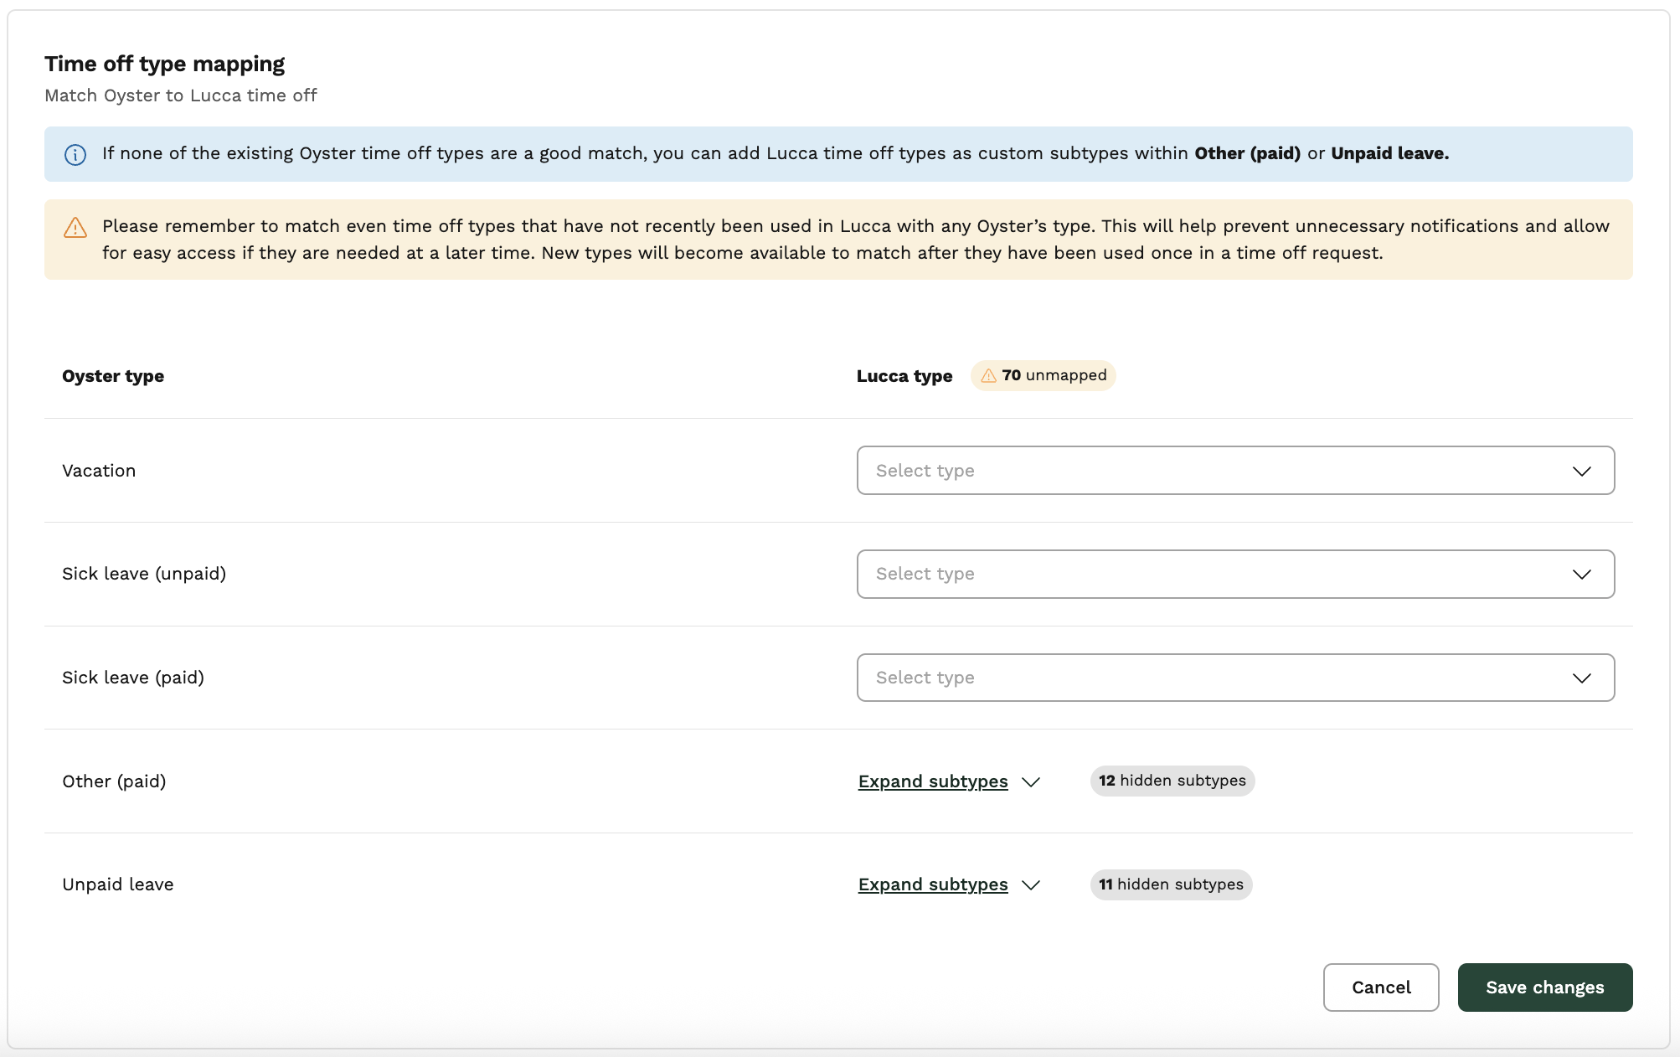This screenshot has width=1680, height=1057.
Task: Click the blue info icon in the banner
Action: tap(75, 155)
